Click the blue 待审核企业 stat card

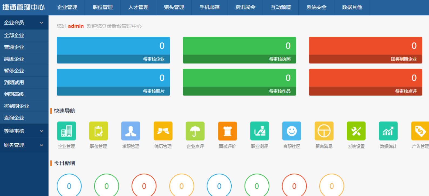pyautogui.click(x=113, y=50)
